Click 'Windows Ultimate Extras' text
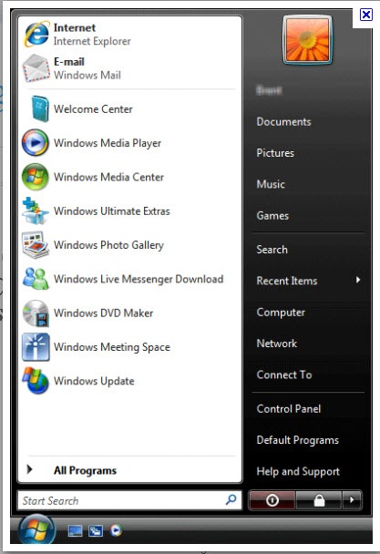380x554 pixels. (x=112, y=210)
